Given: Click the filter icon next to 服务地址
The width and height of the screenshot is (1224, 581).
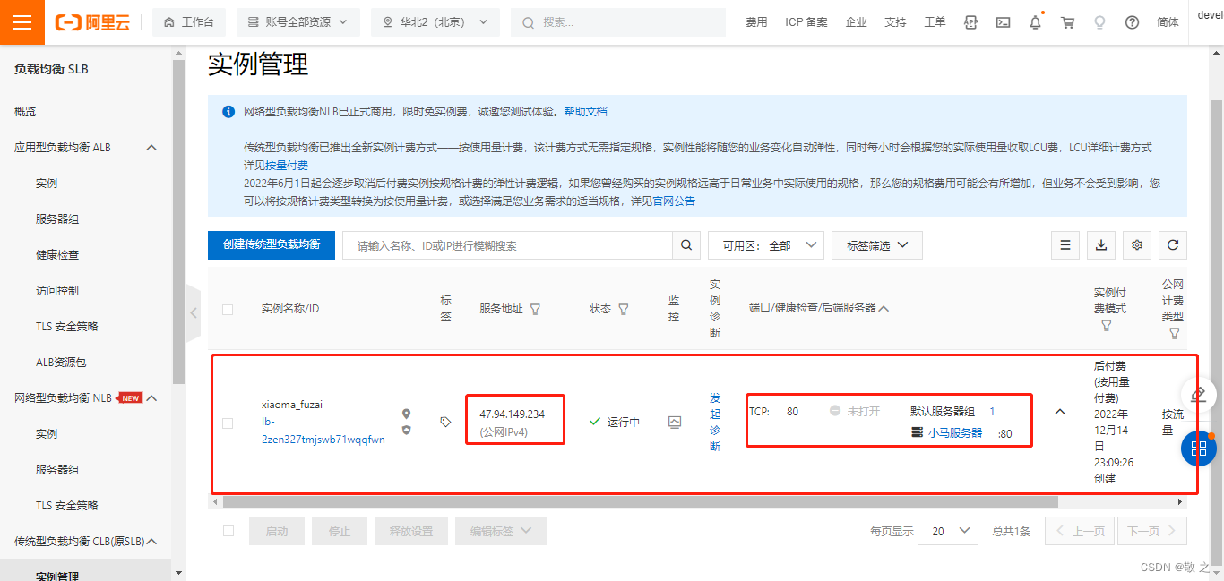Looking at the screenshot, I should 535,309.
